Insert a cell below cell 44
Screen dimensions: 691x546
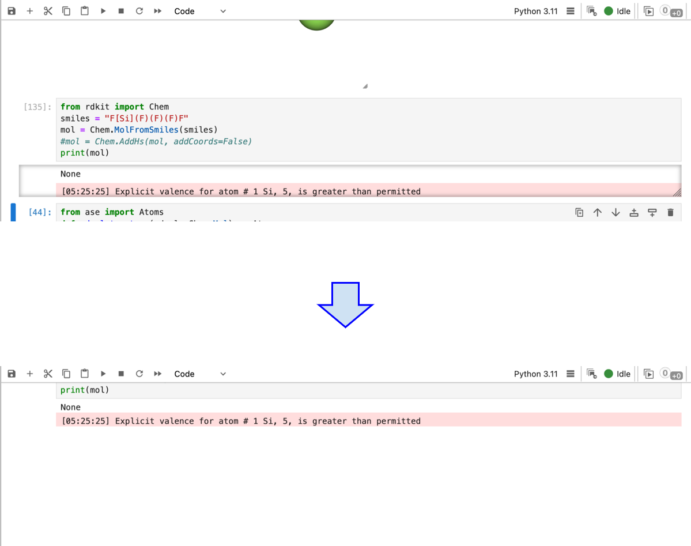652,213
